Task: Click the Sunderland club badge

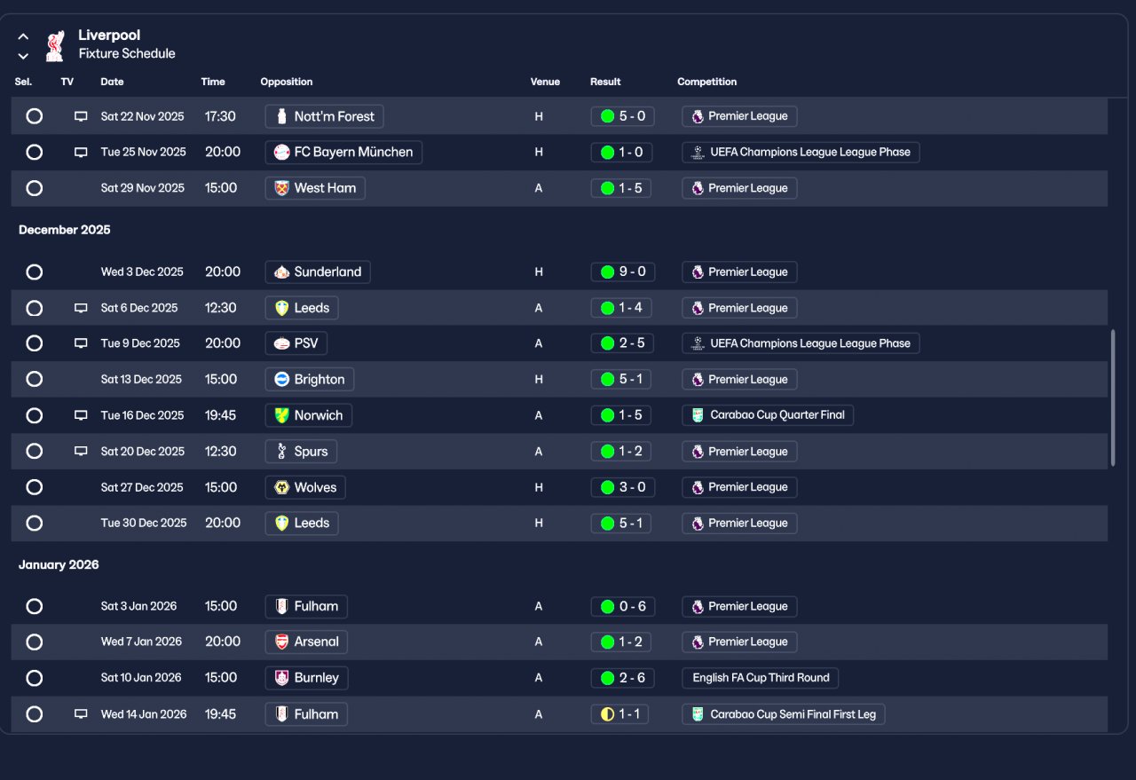Action: pyautogui.click(x=282, y=272)
